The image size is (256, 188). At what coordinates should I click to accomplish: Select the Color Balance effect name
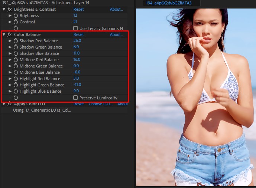click(x=27, y=34)
